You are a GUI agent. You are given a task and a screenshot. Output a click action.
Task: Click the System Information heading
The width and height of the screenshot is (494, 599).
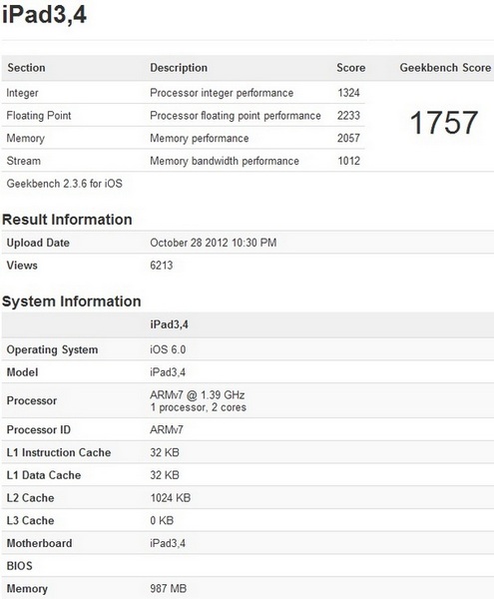(72, 301)
